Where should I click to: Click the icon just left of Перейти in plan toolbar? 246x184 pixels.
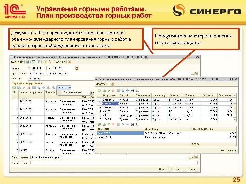click(x=50, y=62)
